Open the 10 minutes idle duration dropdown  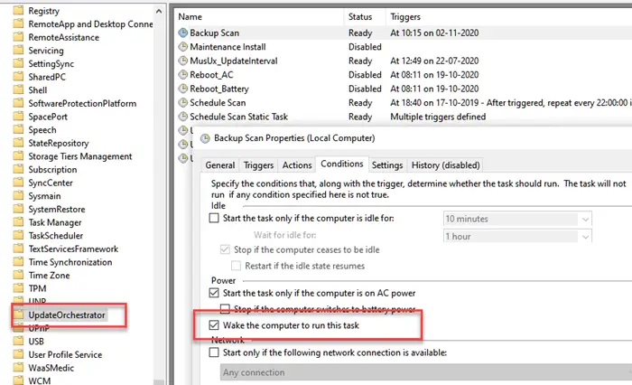pos(517,219)
